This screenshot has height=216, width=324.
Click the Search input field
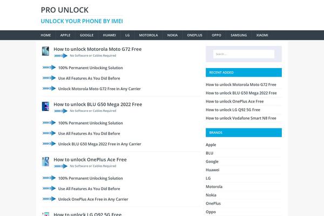pos(244,54)
